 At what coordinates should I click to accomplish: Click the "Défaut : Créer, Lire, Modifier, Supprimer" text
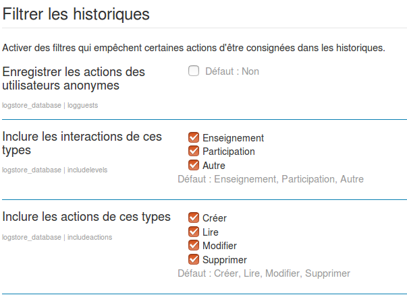(x=263, y=273)
